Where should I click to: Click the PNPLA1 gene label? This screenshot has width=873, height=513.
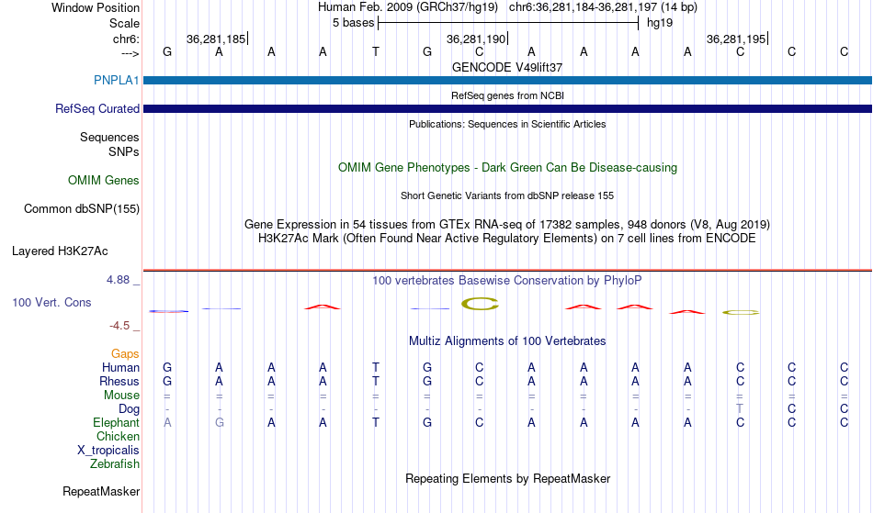click(x=117, y=80)
